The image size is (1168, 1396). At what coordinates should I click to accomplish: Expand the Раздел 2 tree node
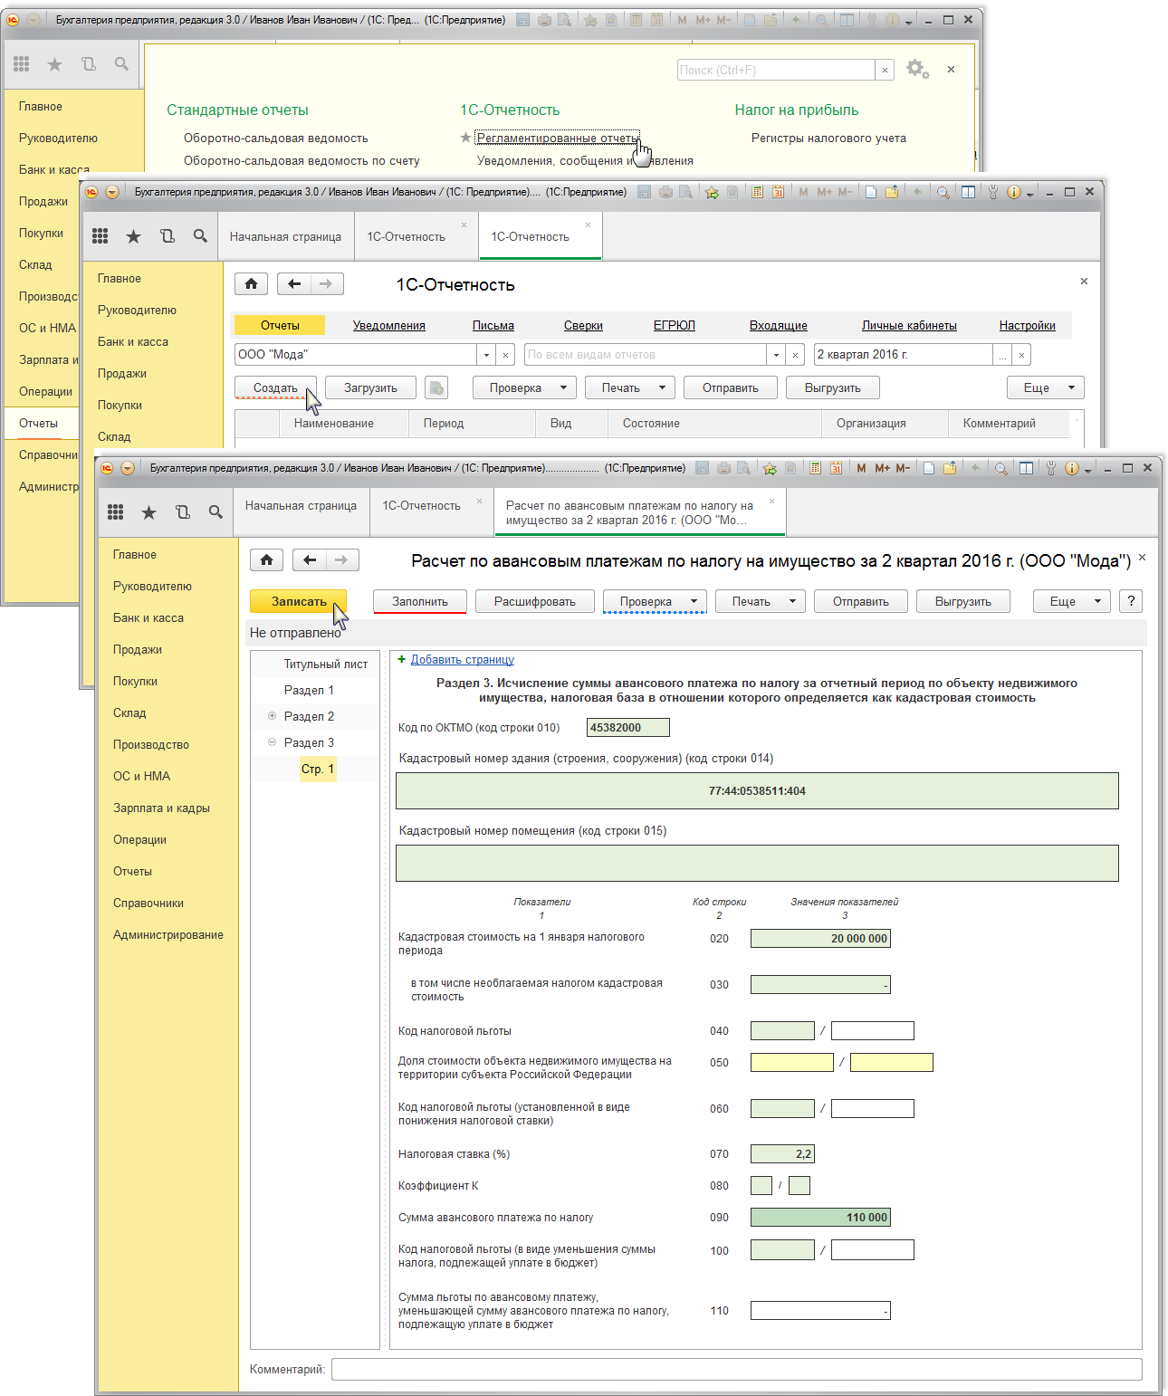[x=272, y=716]
